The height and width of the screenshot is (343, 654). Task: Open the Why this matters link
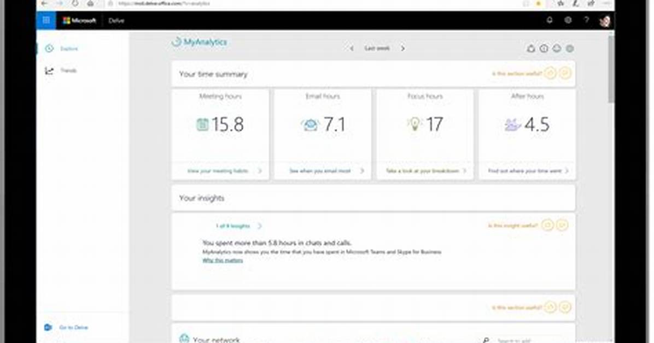pyautogui.click(x=223, y=261)
